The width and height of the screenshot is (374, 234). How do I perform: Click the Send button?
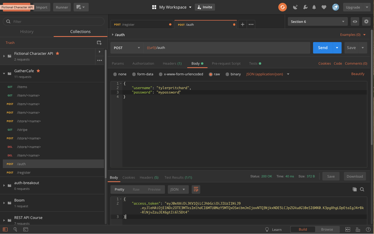click(x=322, y=48)
